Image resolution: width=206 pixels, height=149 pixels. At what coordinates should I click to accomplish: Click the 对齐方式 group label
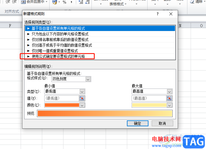click(x=12, y=12)
